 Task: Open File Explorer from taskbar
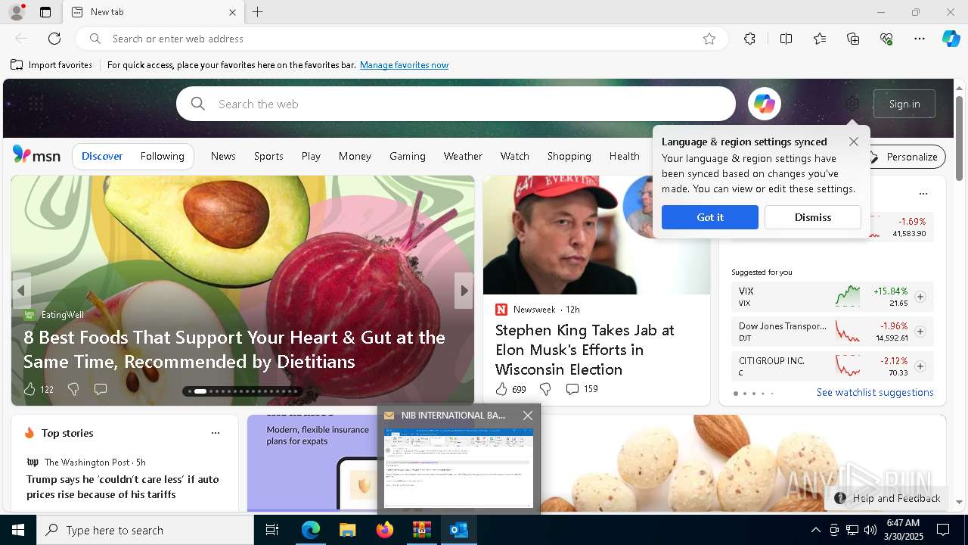pos(347,530)
